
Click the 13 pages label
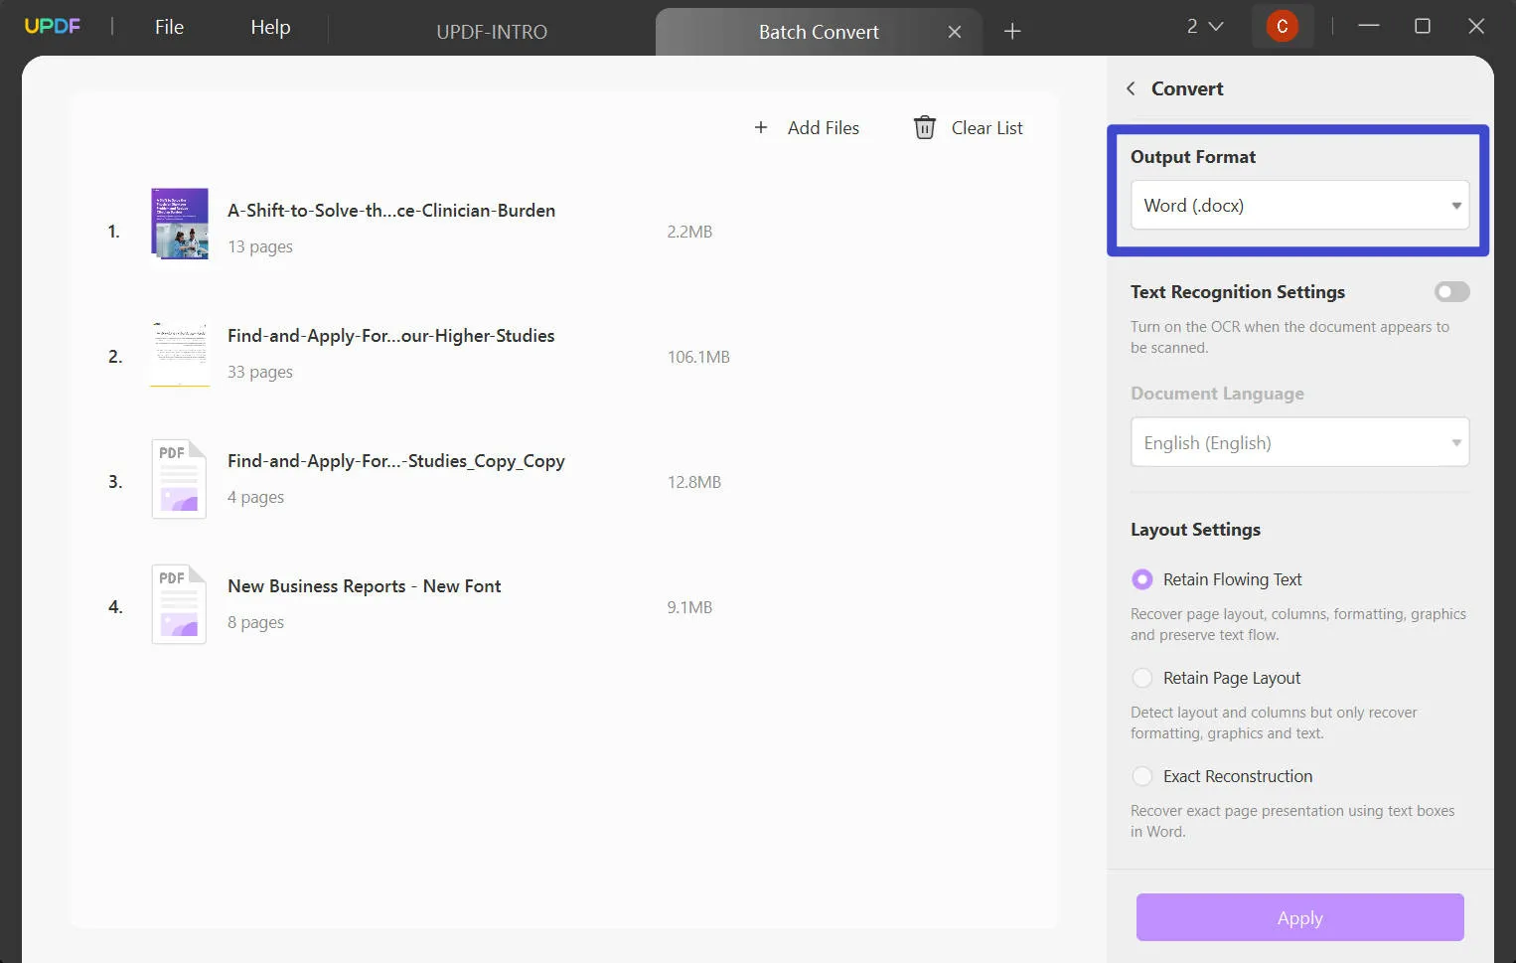260,246
